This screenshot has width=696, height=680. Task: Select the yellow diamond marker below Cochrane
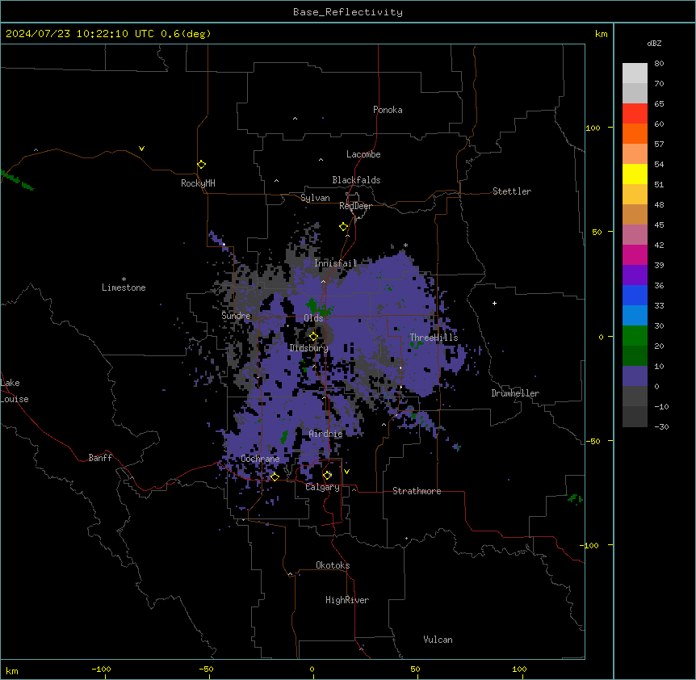coord(275,477)
